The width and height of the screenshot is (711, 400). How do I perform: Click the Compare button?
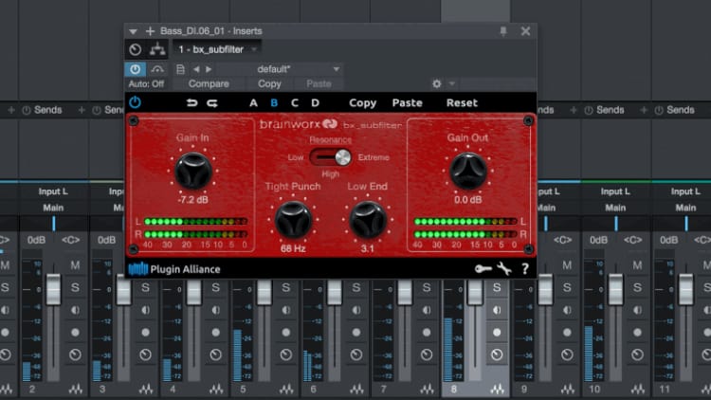pyautogui.click(x=209, y=84)
